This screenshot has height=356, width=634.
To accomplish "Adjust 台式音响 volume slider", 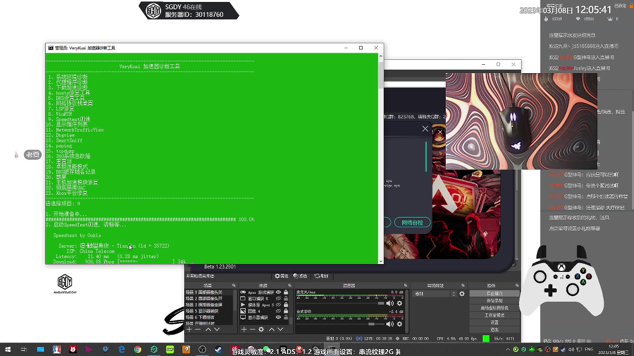I will coord(372,324).
